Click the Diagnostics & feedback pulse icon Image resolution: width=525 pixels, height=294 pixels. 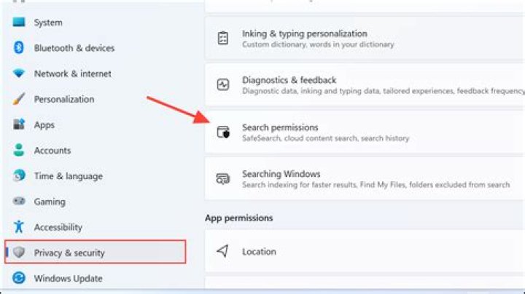223,84
